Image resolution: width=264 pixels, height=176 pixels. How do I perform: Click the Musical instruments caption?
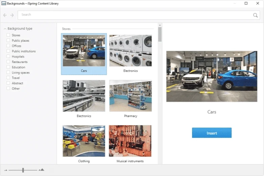(130, 161)
